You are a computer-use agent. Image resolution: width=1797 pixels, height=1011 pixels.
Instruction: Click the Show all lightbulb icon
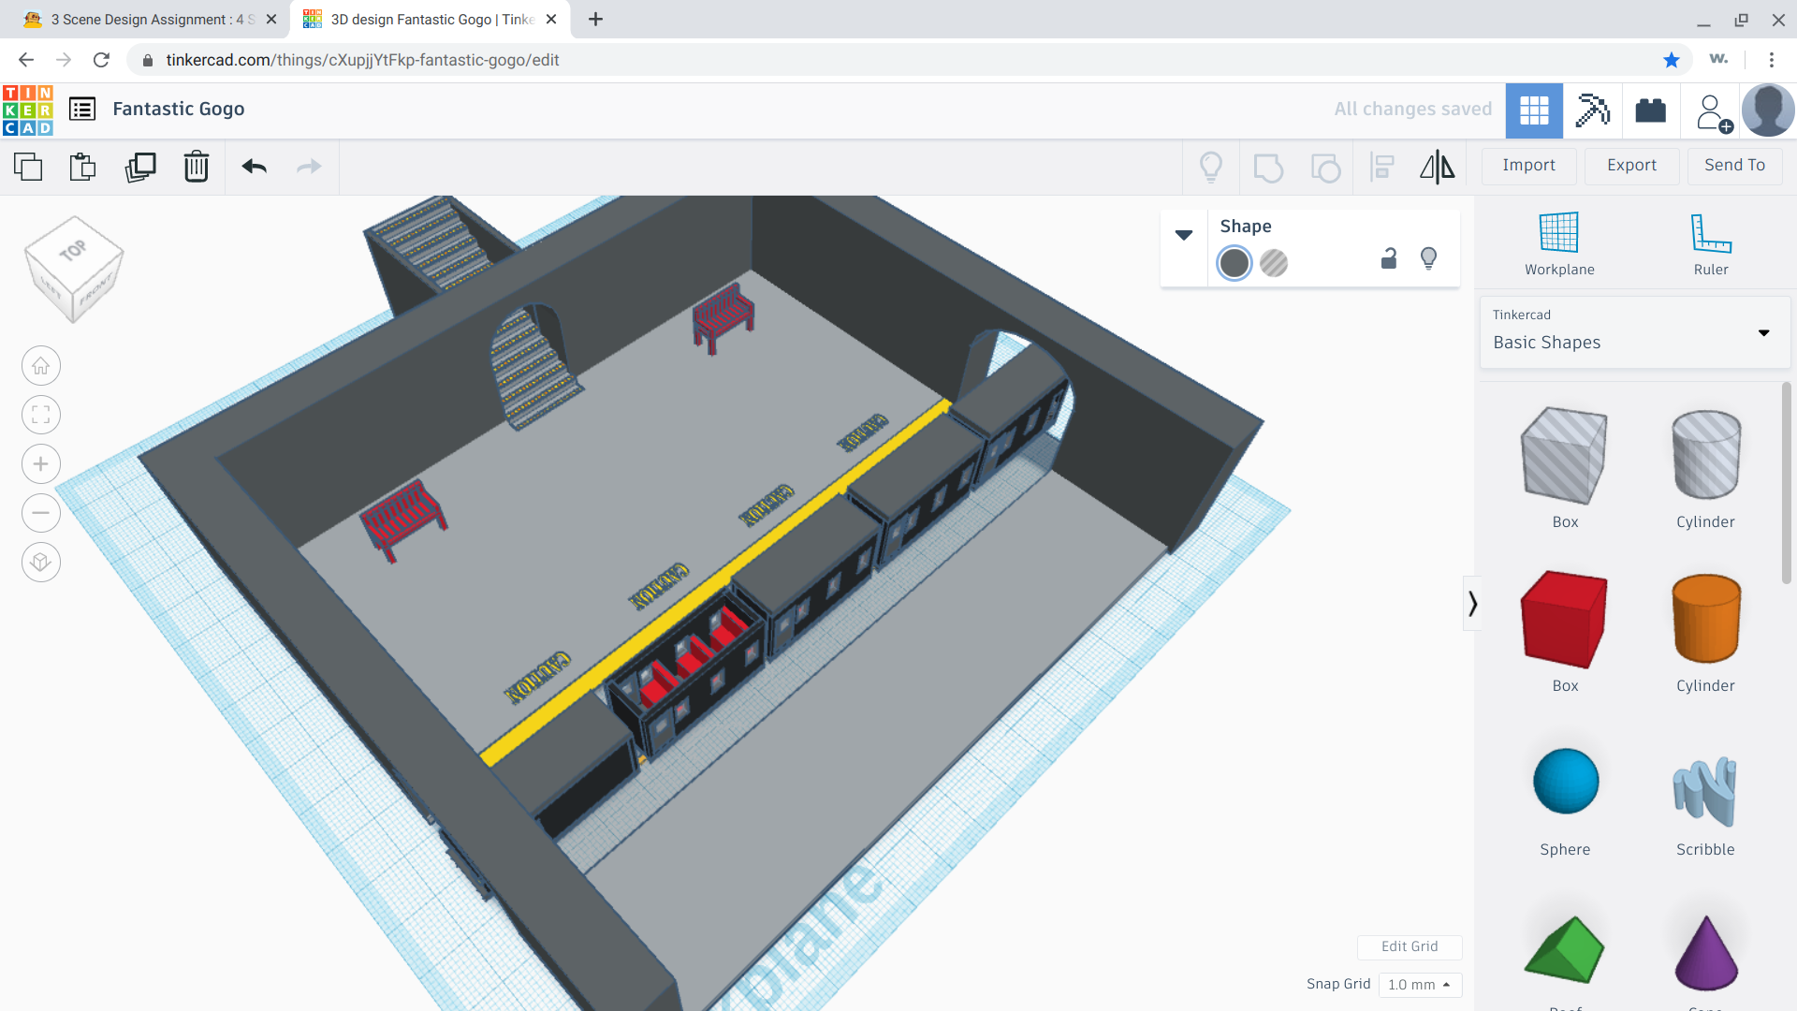(x=1211, y=167)
